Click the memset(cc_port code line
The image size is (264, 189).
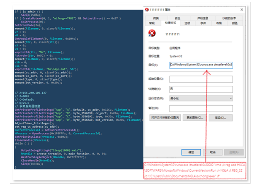(43, 76)
